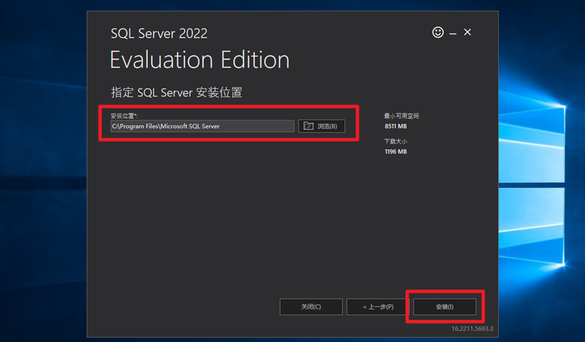Click the version number 16.2211.5693.3
This screenshot has height=342, width=585.
(472, 328)
